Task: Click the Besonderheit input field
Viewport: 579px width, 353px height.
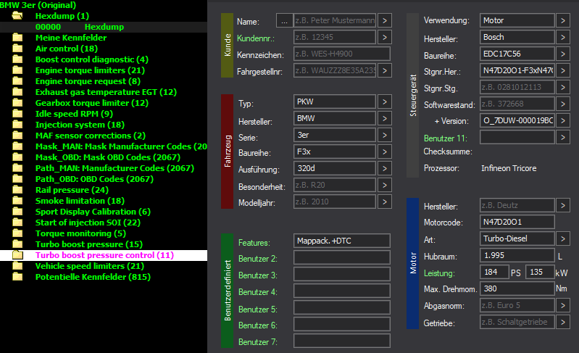Action: point(335,185)
